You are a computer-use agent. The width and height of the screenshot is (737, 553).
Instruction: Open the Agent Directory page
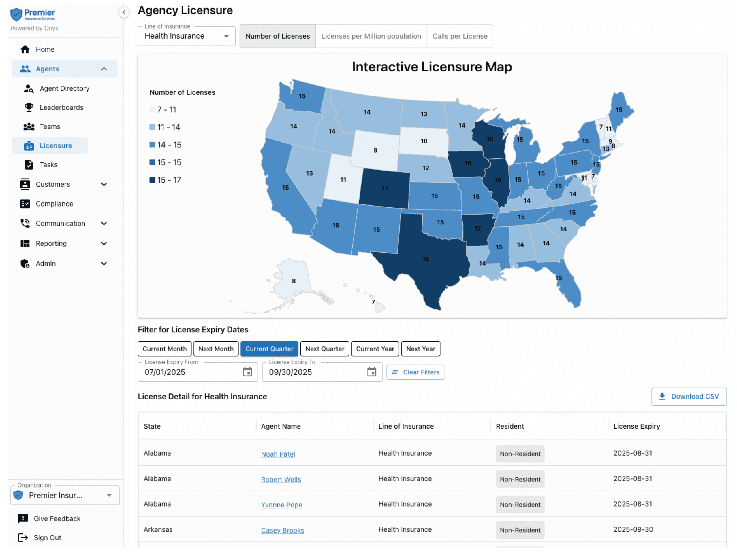coord(64,88)
